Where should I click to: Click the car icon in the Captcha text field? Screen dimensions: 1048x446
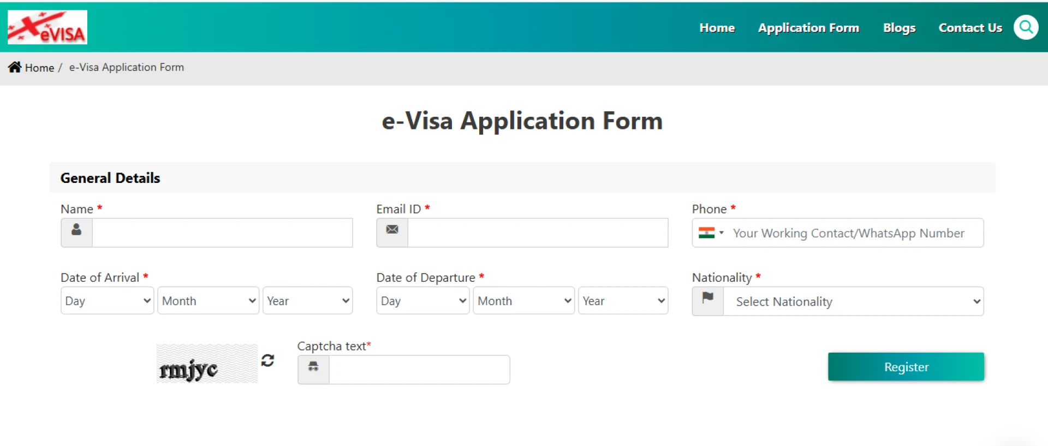pyautogui.click(x=313, y=367)
